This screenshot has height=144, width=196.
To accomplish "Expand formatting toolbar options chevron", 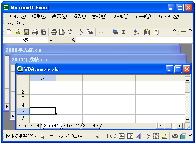I will [x=190, y=32].
